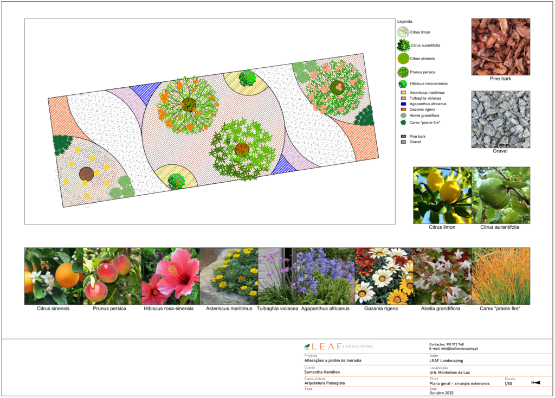Click the brown pine bark circle in plan
Image resolution: width=555 pixels, height=398 pixels.
86,174
